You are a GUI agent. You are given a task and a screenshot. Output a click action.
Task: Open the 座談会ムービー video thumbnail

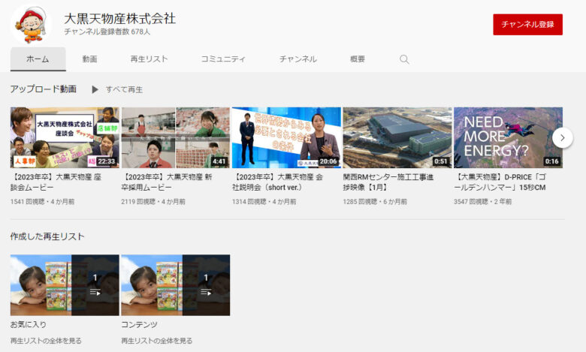[65, 138]
